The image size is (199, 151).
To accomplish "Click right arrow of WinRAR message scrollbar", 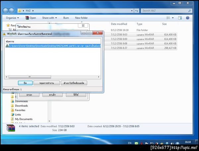I will [x=99, y=77].
